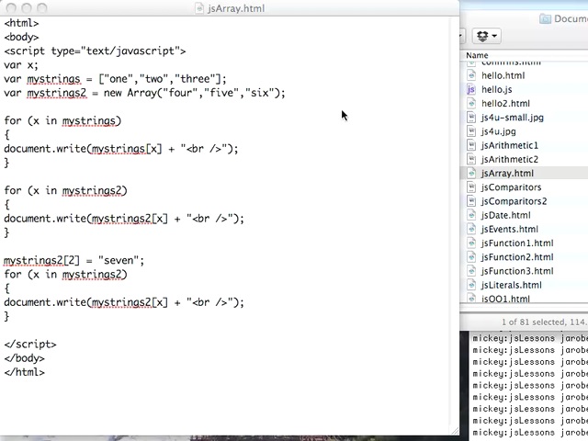Viewport: 588px width, 441px height.
Task: Click the jsEvents.html file icon
Action: coord(471,229)
